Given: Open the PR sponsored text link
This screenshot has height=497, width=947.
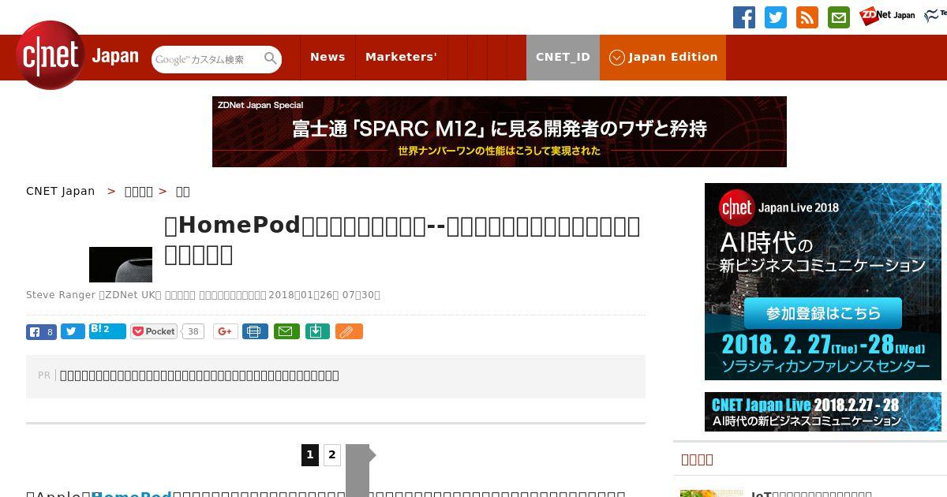Looking at the screenshot, I should tap(200, 376).
